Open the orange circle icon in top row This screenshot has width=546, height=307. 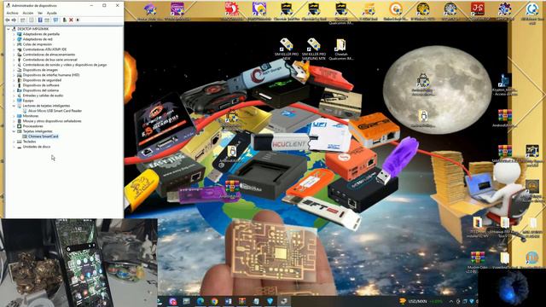tap(396, 9)
